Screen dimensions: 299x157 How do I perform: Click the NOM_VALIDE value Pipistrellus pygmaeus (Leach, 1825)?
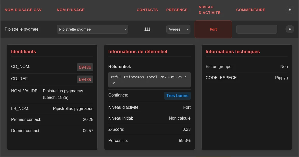coord(63,94)
